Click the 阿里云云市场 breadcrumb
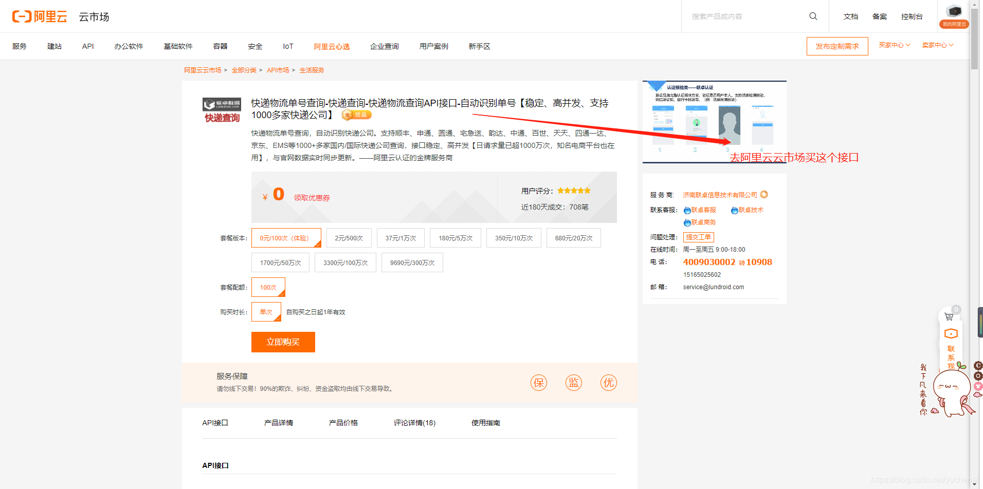The width and height of the screenshot is (983, 489). [x=203, y=70]
